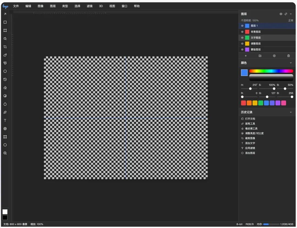Open the 滤镜 menu
The image size is (297, 228).
[x=89, y=6]
